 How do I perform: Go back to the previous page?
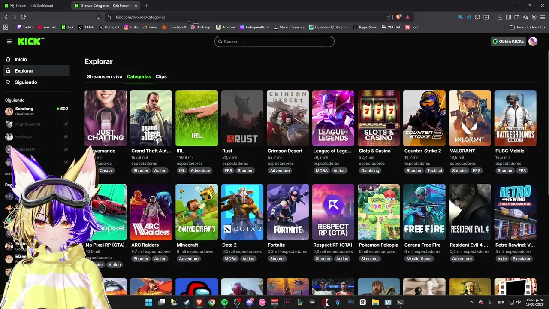coord(6,17)
